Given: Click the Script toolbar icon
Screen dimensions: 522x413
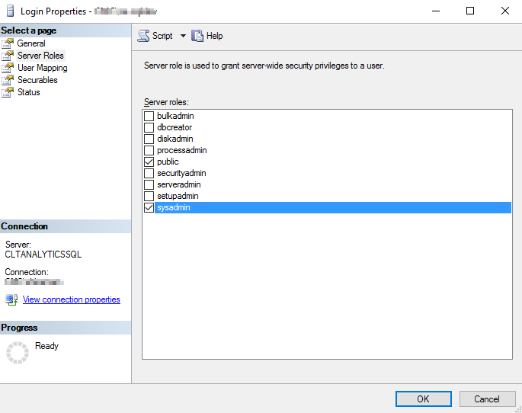Looking at the screenshot, I should tap(143, 36).
